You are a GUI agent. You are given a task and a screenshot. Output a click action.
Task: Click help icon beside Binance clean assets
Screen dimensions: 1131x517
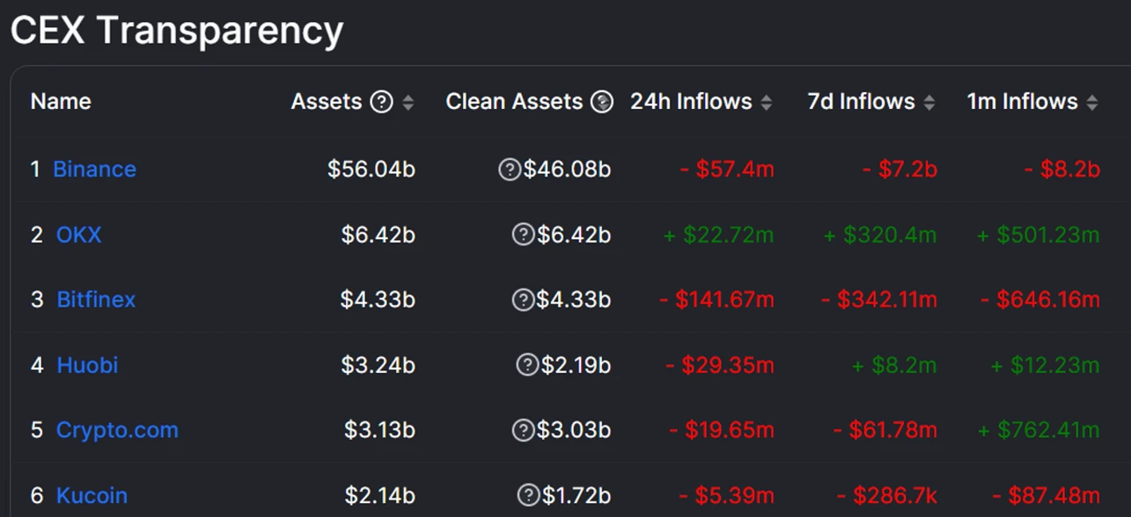(x=510, y=169)
